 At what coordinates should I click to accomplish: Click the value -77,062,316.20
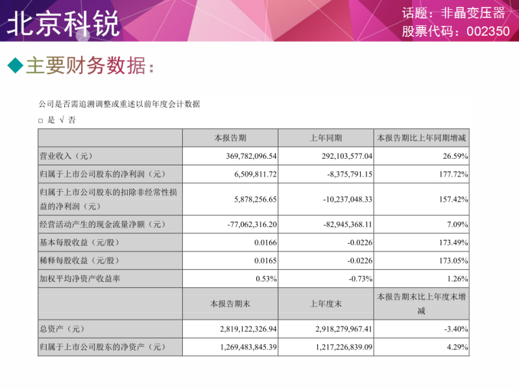[x=252, y=224]
